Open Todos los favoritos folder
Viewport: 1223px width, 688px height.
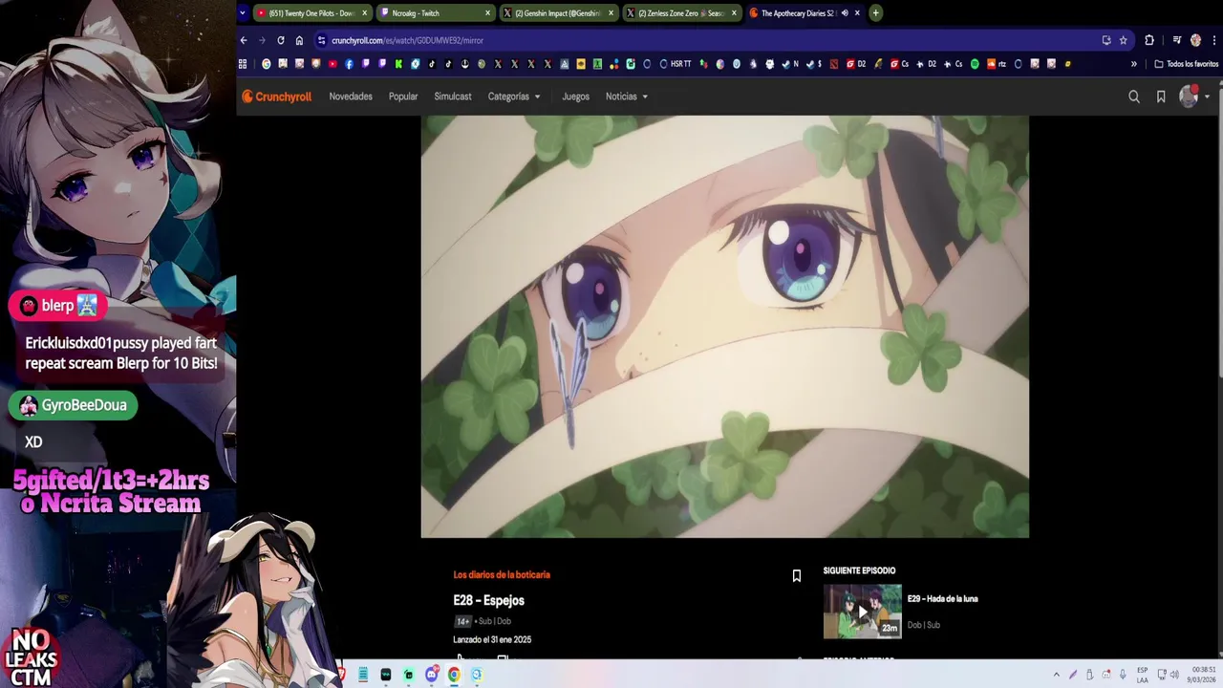1187,64
